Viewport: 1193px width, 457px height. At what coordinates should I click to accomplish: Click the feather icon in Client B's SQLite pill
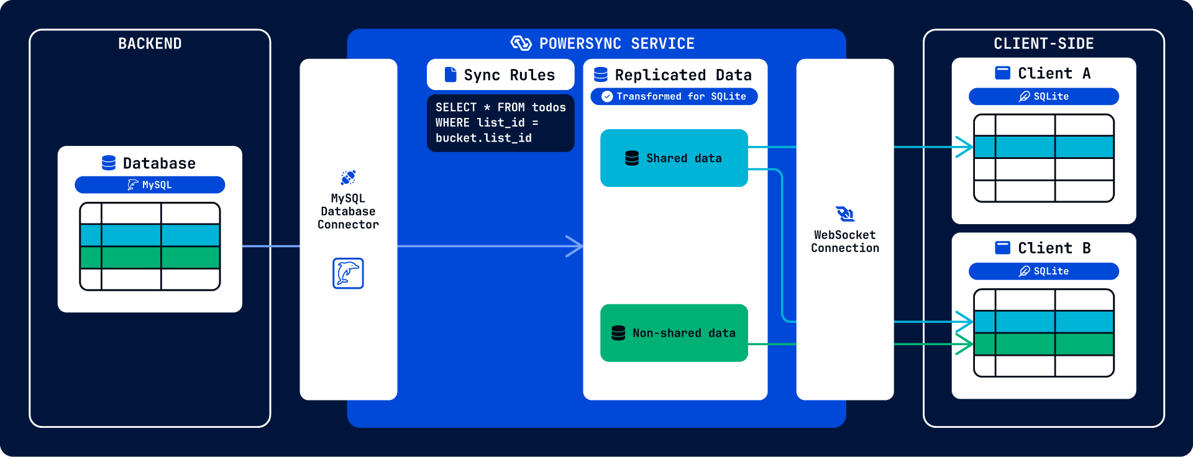[x=1025, y=271]
